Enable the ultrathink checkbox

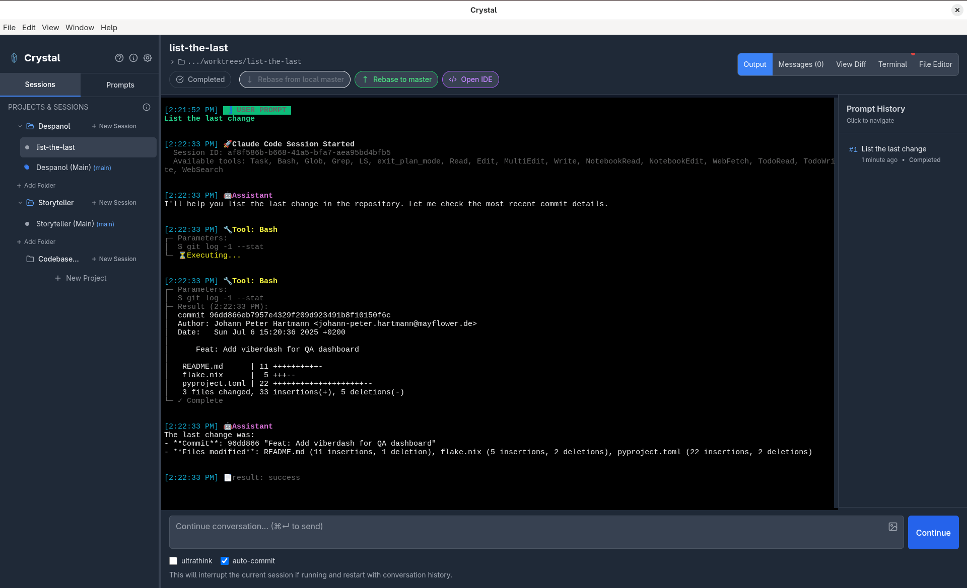pos(173,561)
